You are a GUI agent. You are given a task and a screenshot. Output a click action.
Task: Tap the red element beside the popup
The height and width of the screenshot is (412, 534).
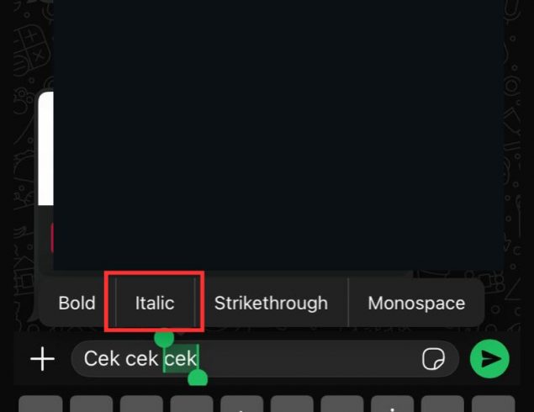coord(52,238)
